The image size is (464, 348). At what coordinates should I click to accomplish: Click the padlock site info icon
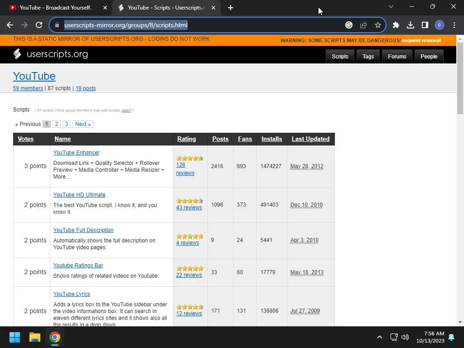[57, 25]
